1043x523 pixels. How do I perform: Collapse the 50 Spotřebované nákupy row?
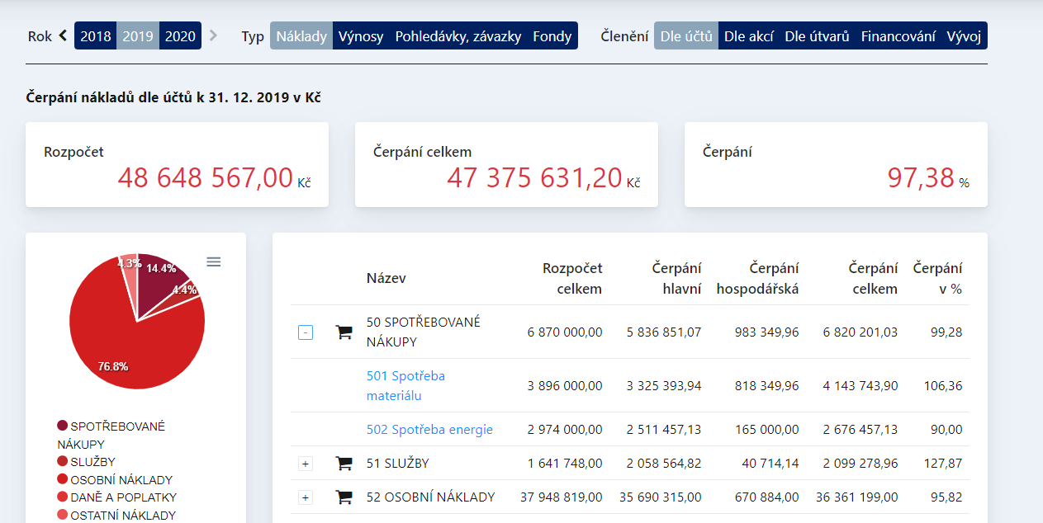tap(306, 332)
